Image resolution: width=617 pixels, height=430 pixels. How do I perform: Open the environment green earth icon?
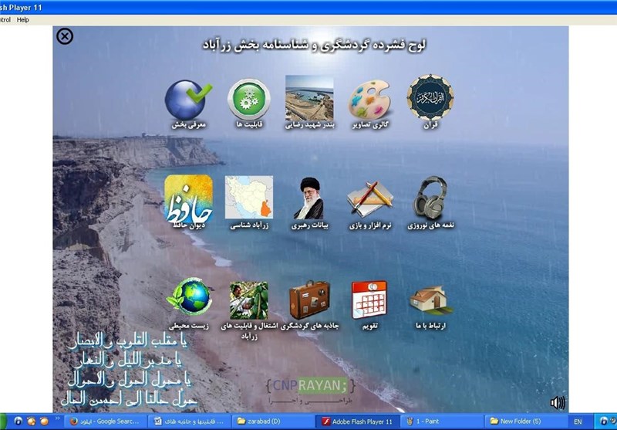tap(188, 298)
